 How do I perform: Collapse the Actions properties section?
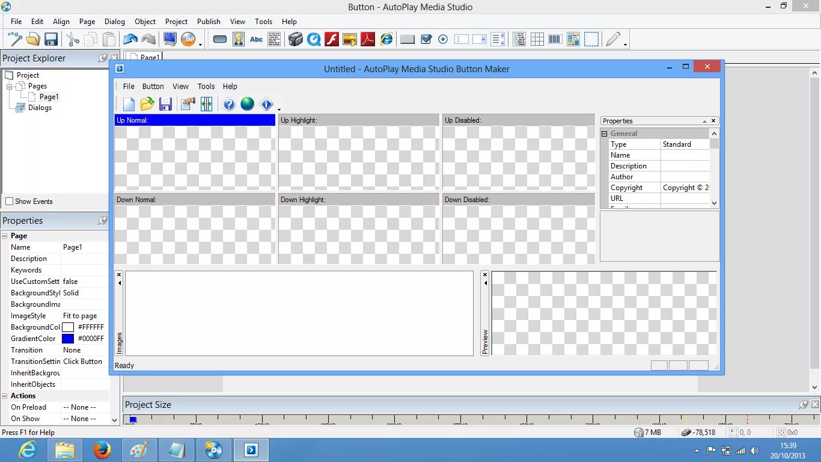click(x=5, y=396)
